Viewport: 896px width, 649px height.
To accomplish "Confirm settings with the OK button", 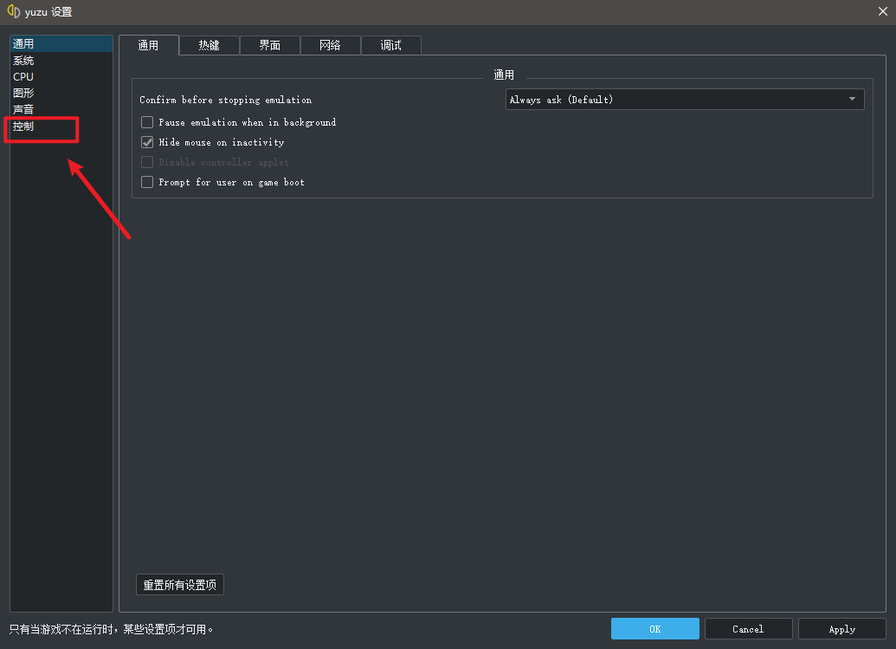I will point(654,629).
